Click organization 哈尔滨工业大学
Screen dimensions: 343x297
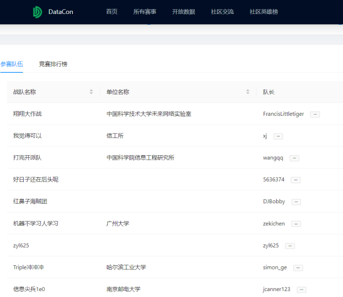coord(126,267)
